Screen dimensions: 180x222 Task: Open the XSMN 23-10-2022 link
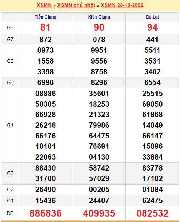point(122,5)
